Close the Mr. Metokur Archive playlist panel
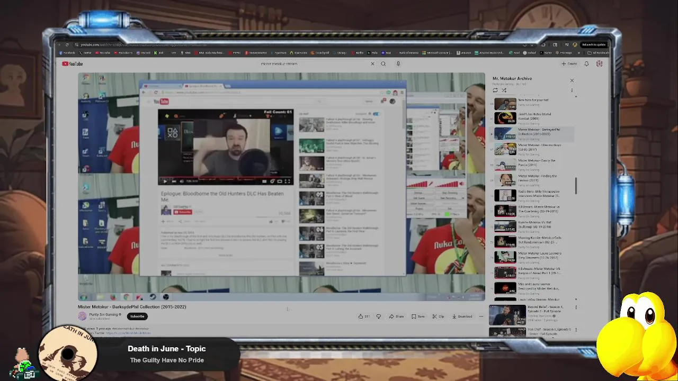678x381 pixels. click(x=572, y=80)
